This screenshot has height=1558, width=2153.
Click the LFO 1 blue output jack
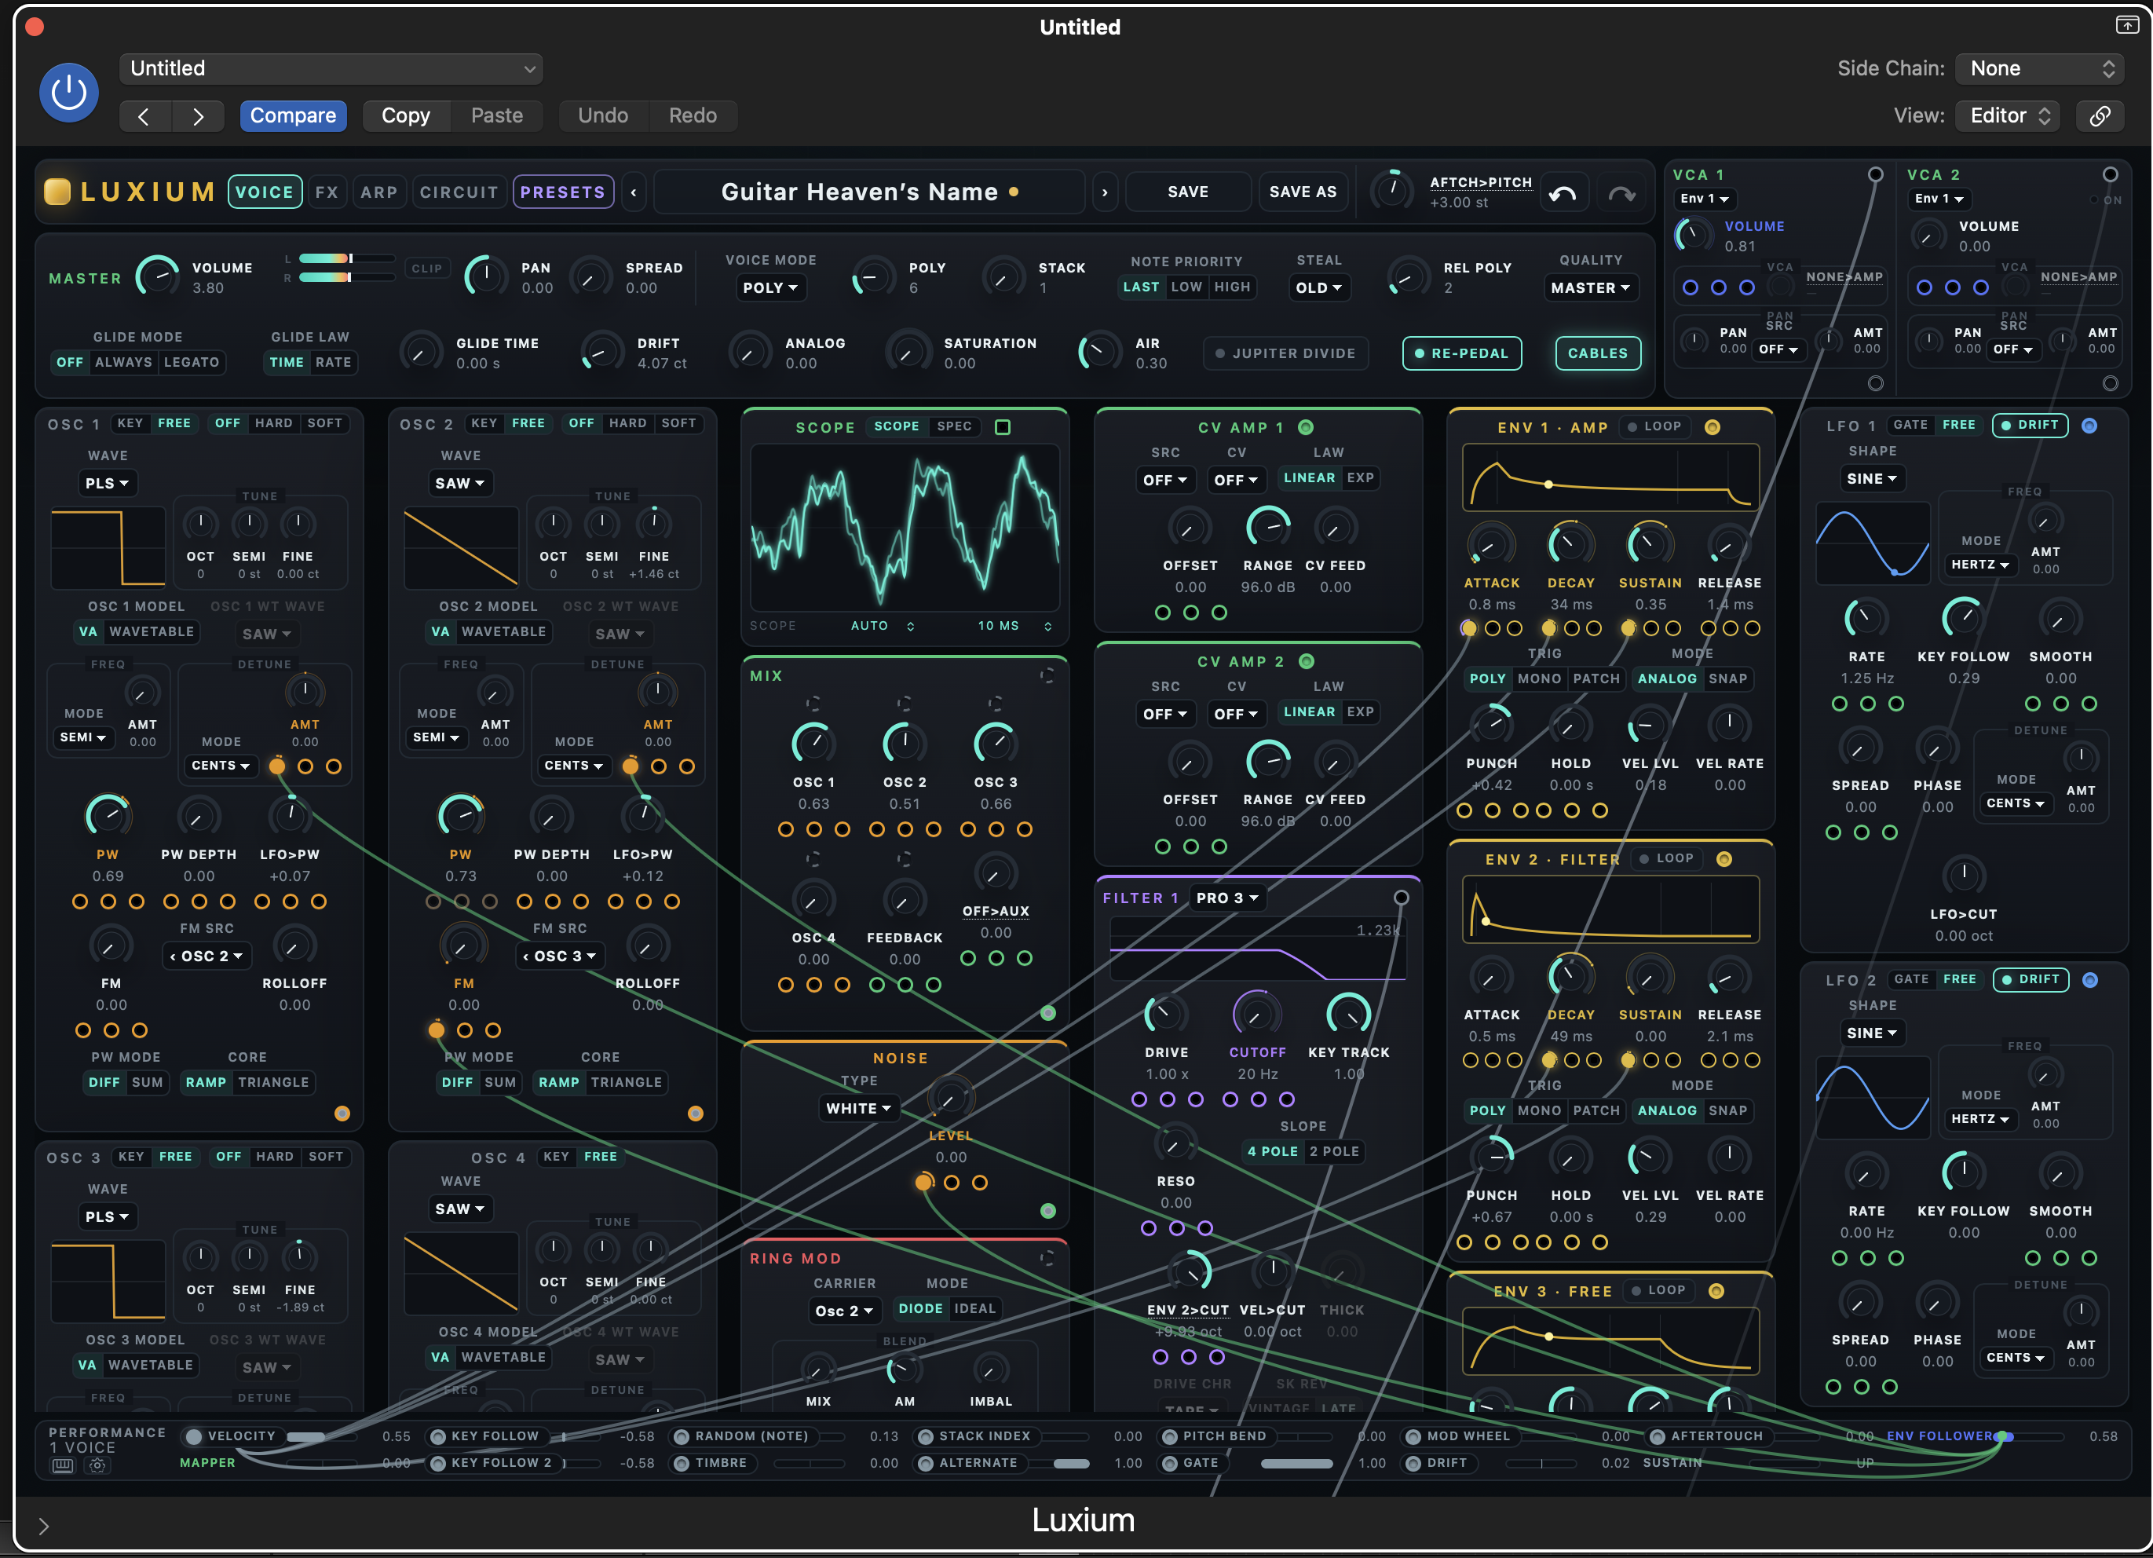[x=2089, y=426]
